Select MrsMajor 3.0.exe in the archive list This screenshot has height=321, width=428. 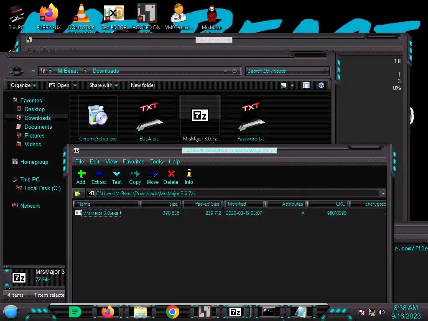[x=100, y=213]
